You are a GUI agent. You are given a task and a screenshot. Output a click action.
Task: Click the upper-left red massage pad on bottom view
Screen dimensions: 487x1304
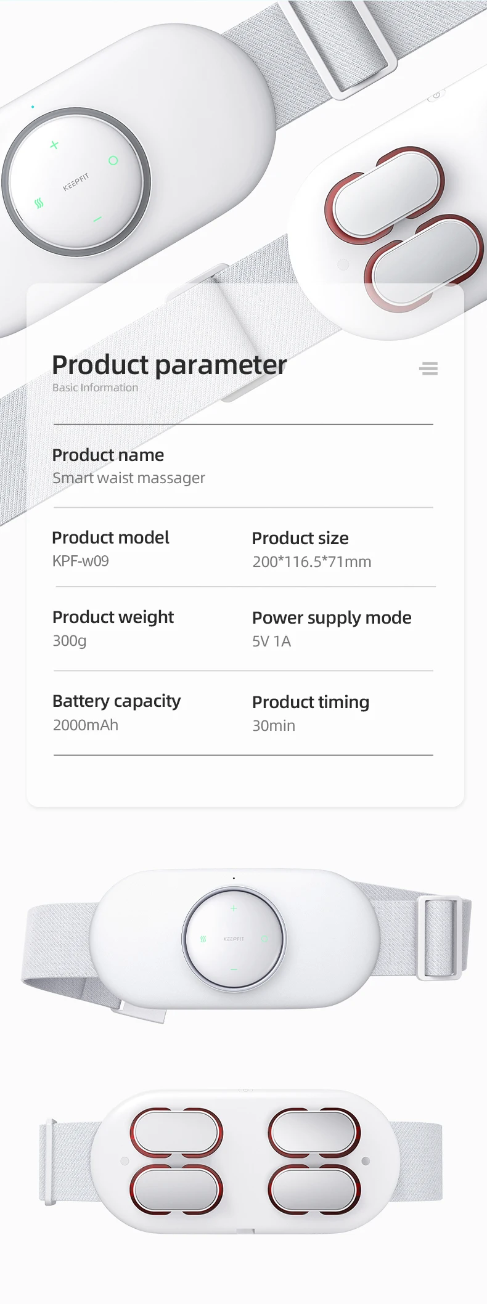tap(176, 1133)
